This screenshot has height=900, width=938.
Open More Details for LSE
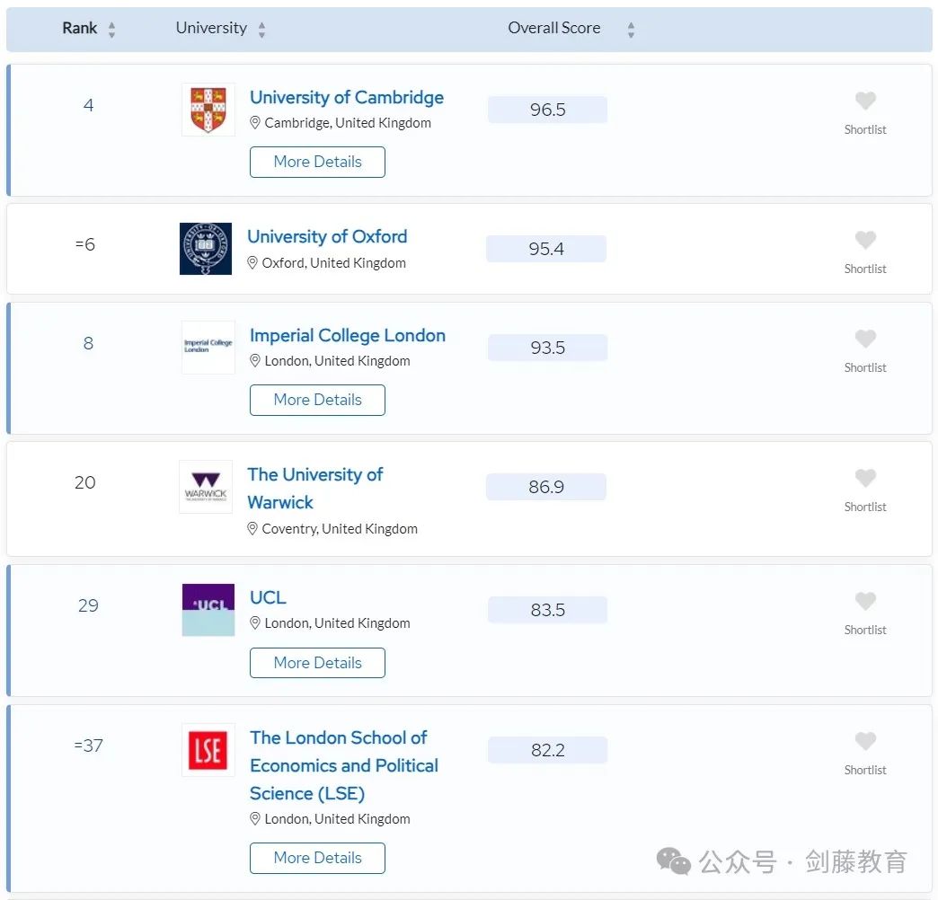pyautogui.click(x=318, y=858)
